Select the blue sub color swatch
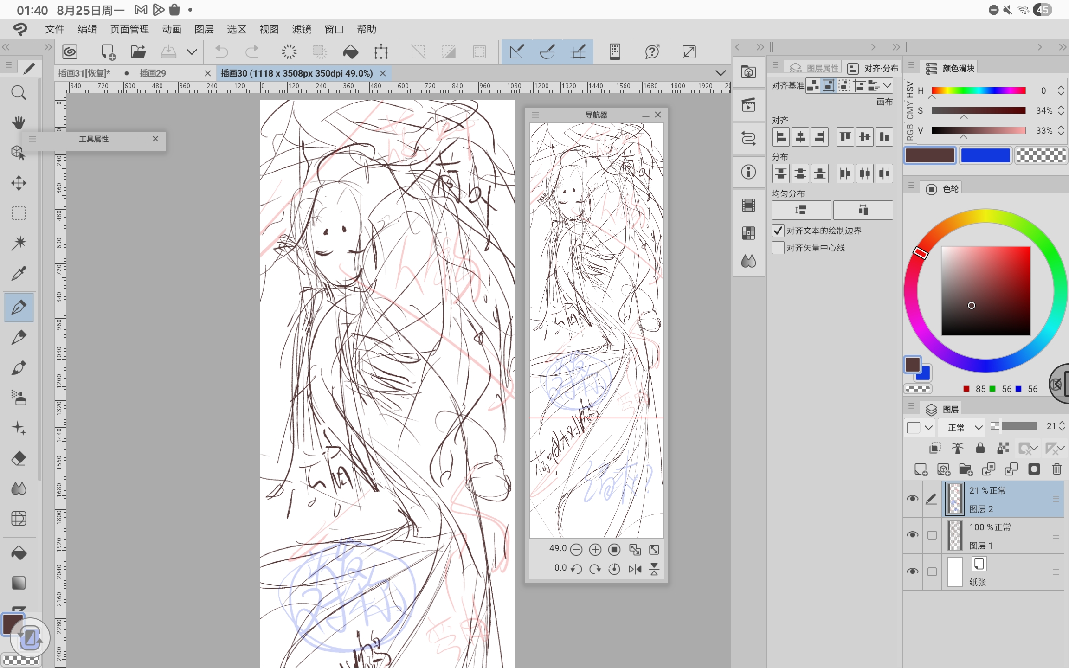 click(985, 156)
